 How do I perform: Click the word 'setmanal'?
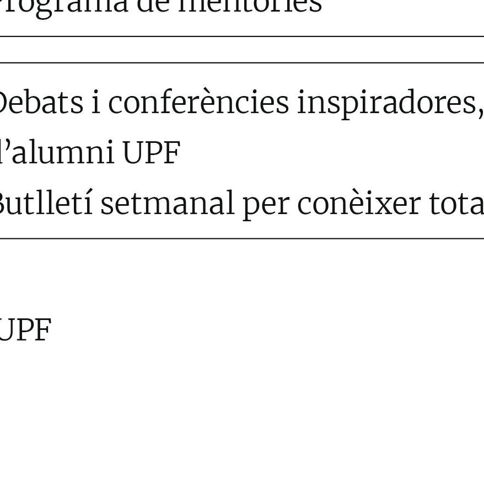[x=167, y=203]
